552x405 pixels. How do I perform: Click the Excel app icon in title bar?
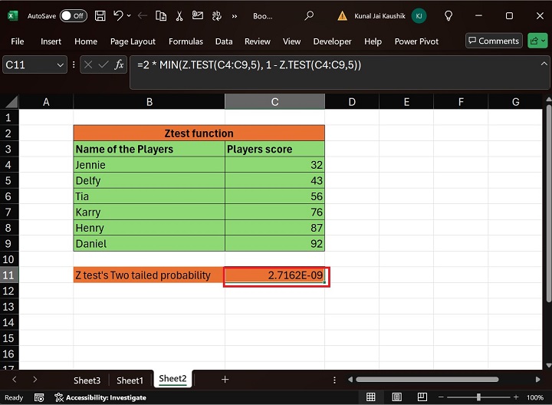tap(13, 16)
